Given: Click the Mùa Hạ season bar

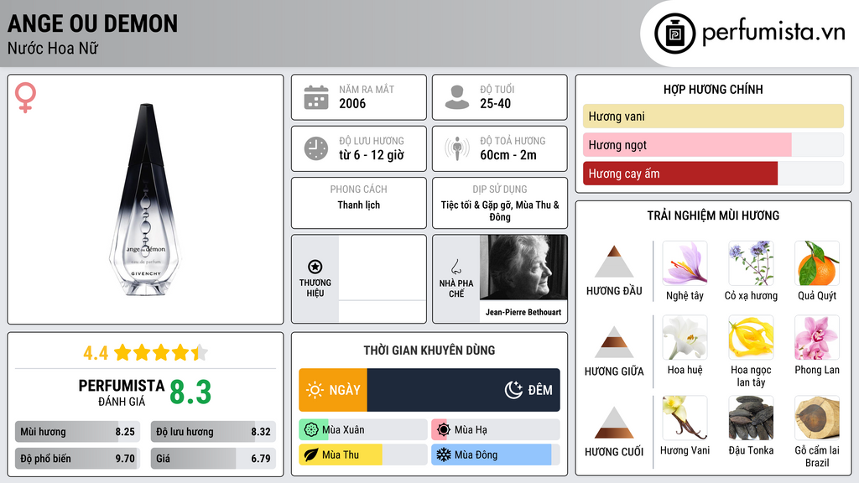Looking at the screenshot, I should 496,430.
